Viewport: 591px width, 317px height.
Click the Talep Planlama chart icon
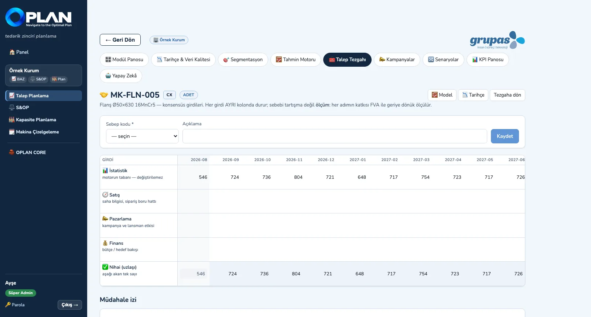(12, 95)
